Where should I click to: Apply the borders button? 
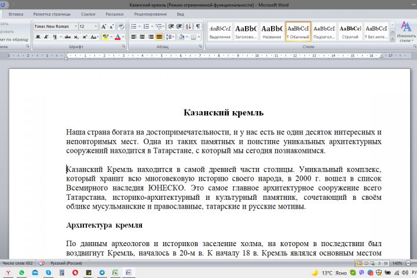pos(193,37)
